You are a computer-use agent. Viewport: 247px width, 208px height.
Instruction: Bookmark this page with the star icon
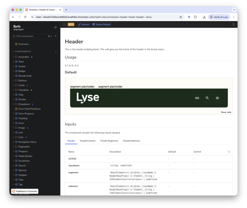coord(181,17)
